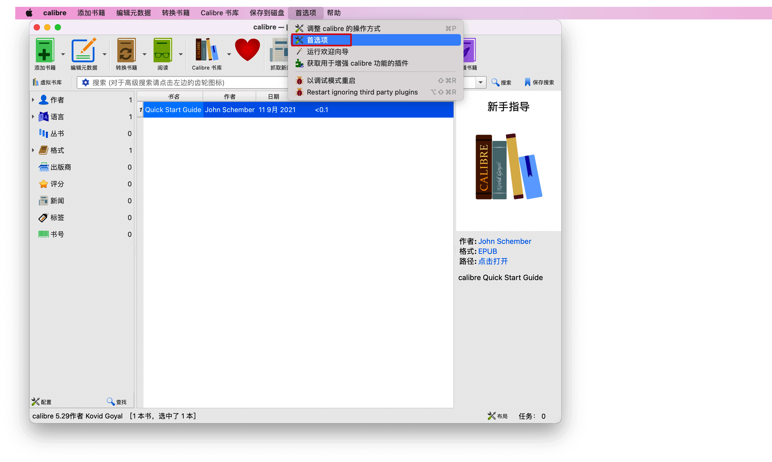Choose 'Run welcome wizard' menu entry

pos(376,51)
